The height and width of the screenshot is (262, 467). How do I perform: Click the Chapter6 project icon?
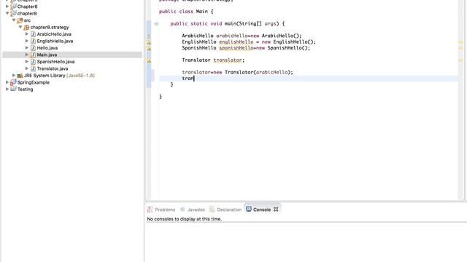tap(13, 7)
